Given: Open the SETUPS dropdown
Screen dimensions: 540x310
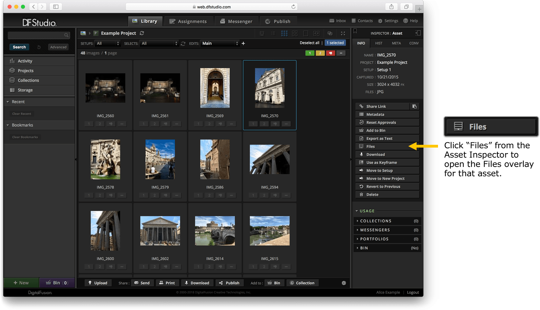Looking at the screenshot, I should pyautogui.click(x=107, y=44).
